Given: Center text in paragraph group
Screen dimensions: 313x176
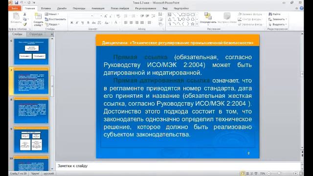Looking at the screenshot, I should tap(131, 22).
